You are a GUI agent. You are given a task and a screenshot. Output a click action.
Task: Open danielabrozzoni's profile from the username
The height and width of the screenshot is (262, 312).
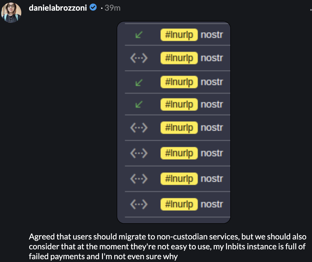58,7
